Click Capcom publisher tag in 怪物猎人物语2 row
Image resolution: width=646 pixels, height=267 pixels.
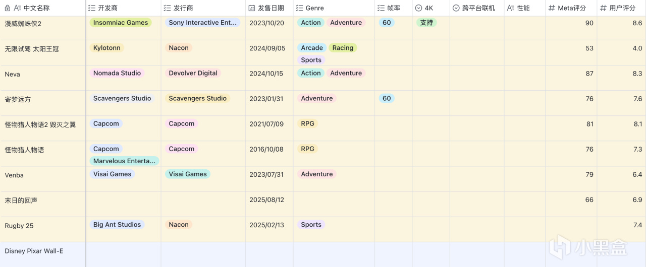click(182, 123)
